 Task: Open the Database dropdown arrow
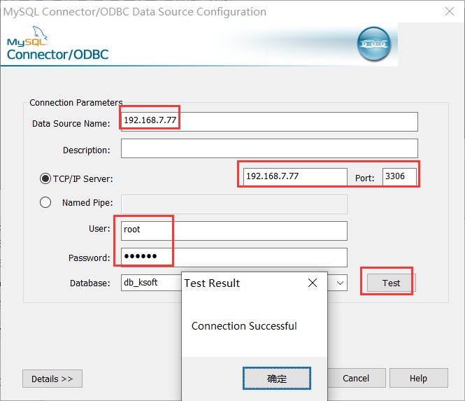340,283
